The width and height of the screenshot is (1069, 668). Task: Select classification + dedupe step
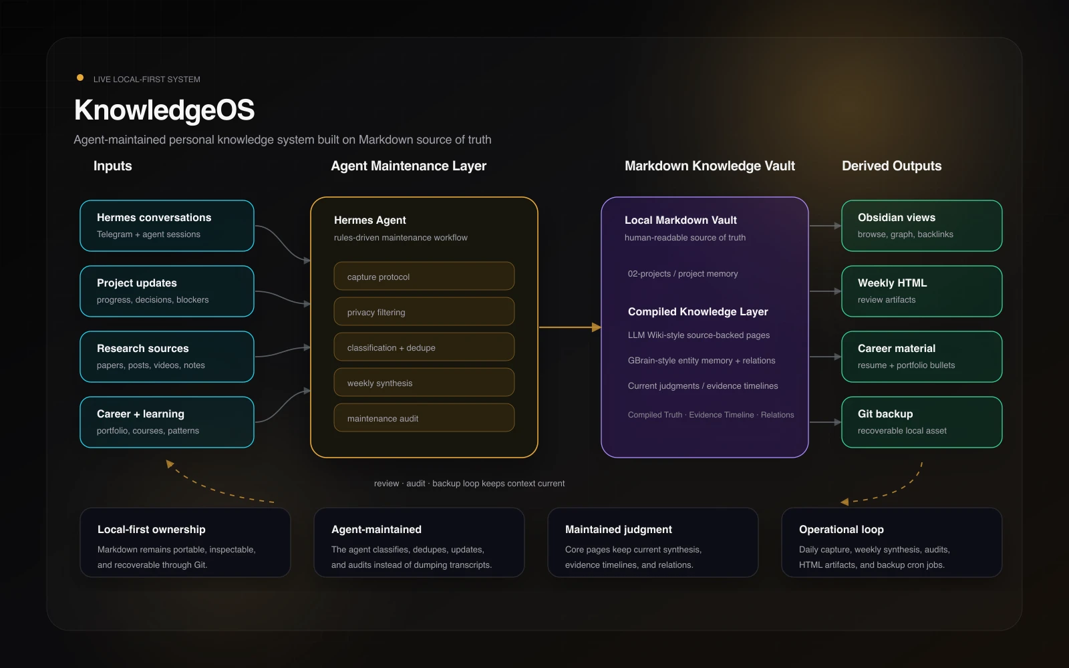tap(424, 347)
